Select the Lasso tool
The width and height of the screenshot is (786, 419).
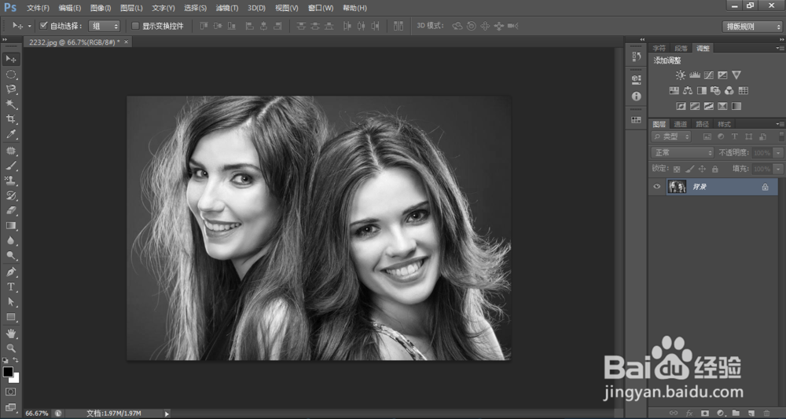pos(11,89)
